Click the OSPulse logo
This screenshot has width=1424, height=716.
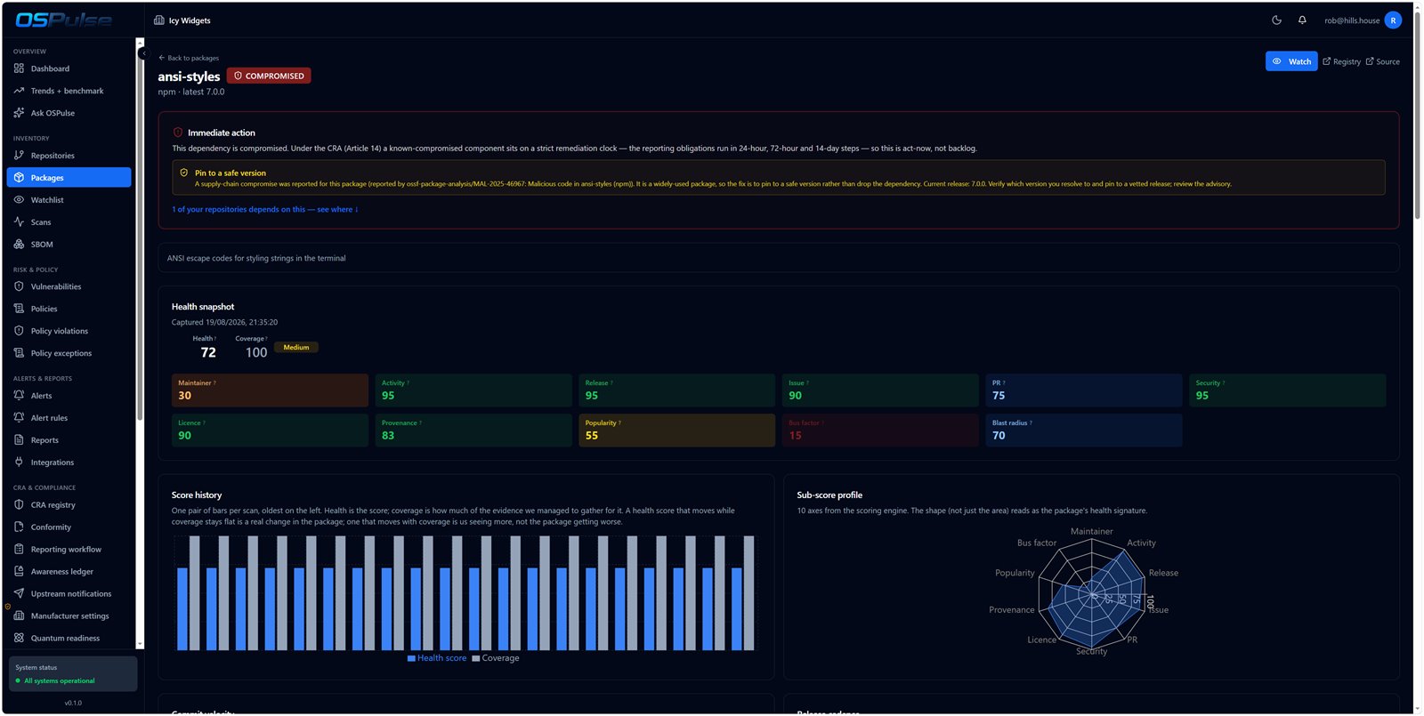coord(63,20)
